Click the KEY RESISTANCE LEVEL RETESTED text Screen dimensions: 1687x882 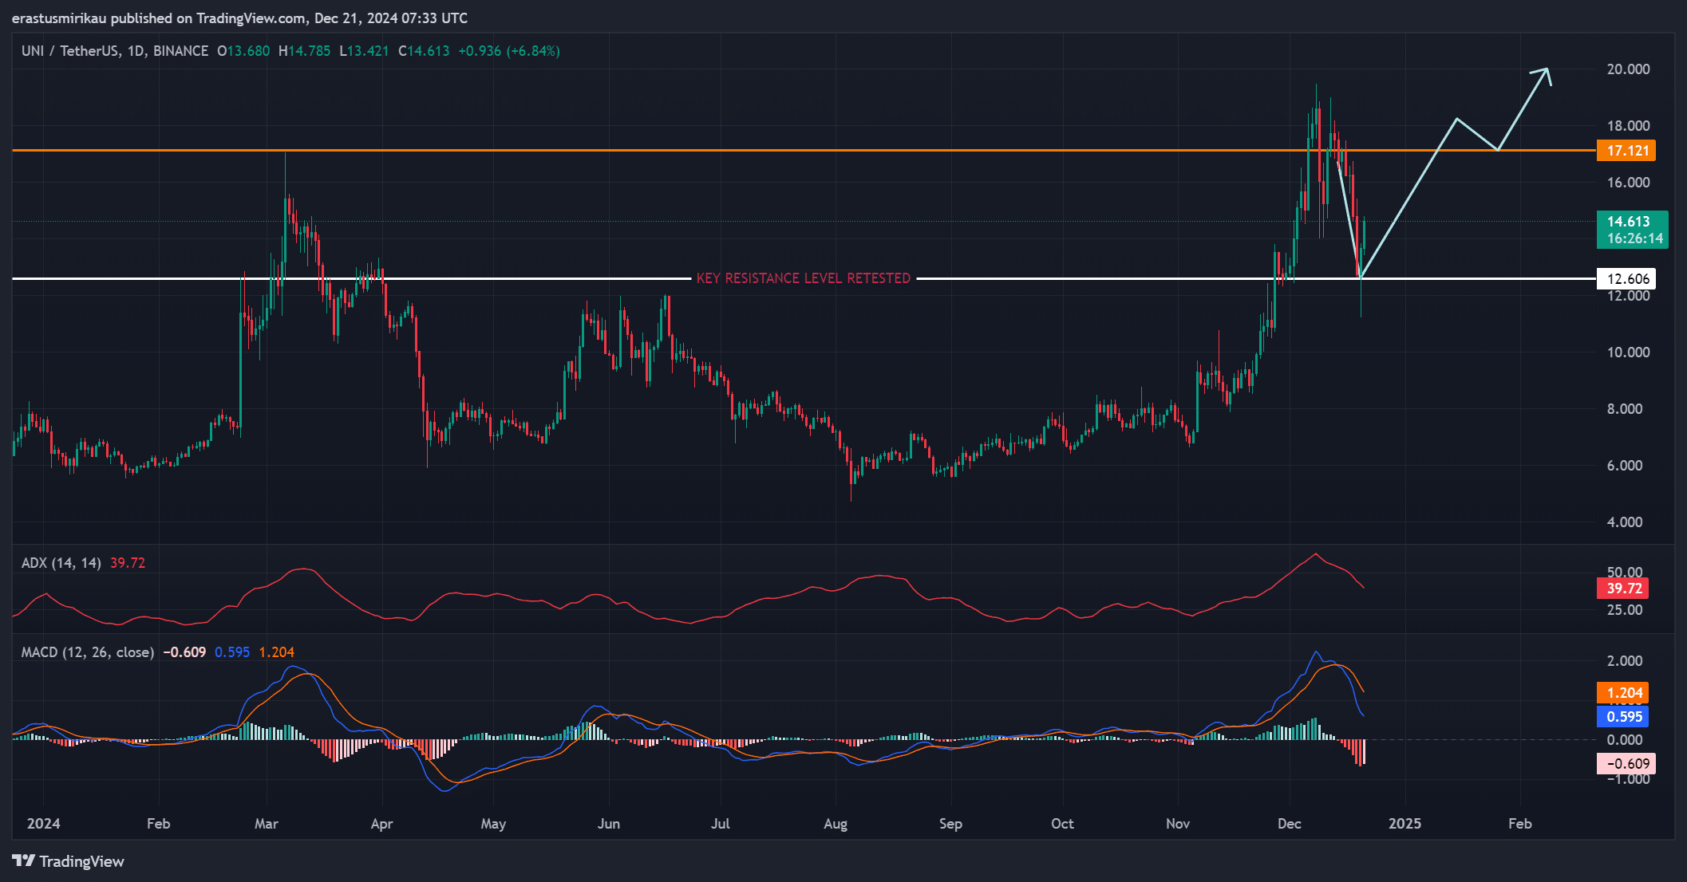tap(803, 278)
